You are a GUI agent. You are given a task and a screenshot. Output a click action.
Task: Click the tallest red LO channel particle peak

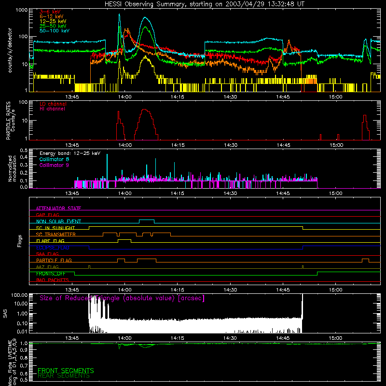145,110
